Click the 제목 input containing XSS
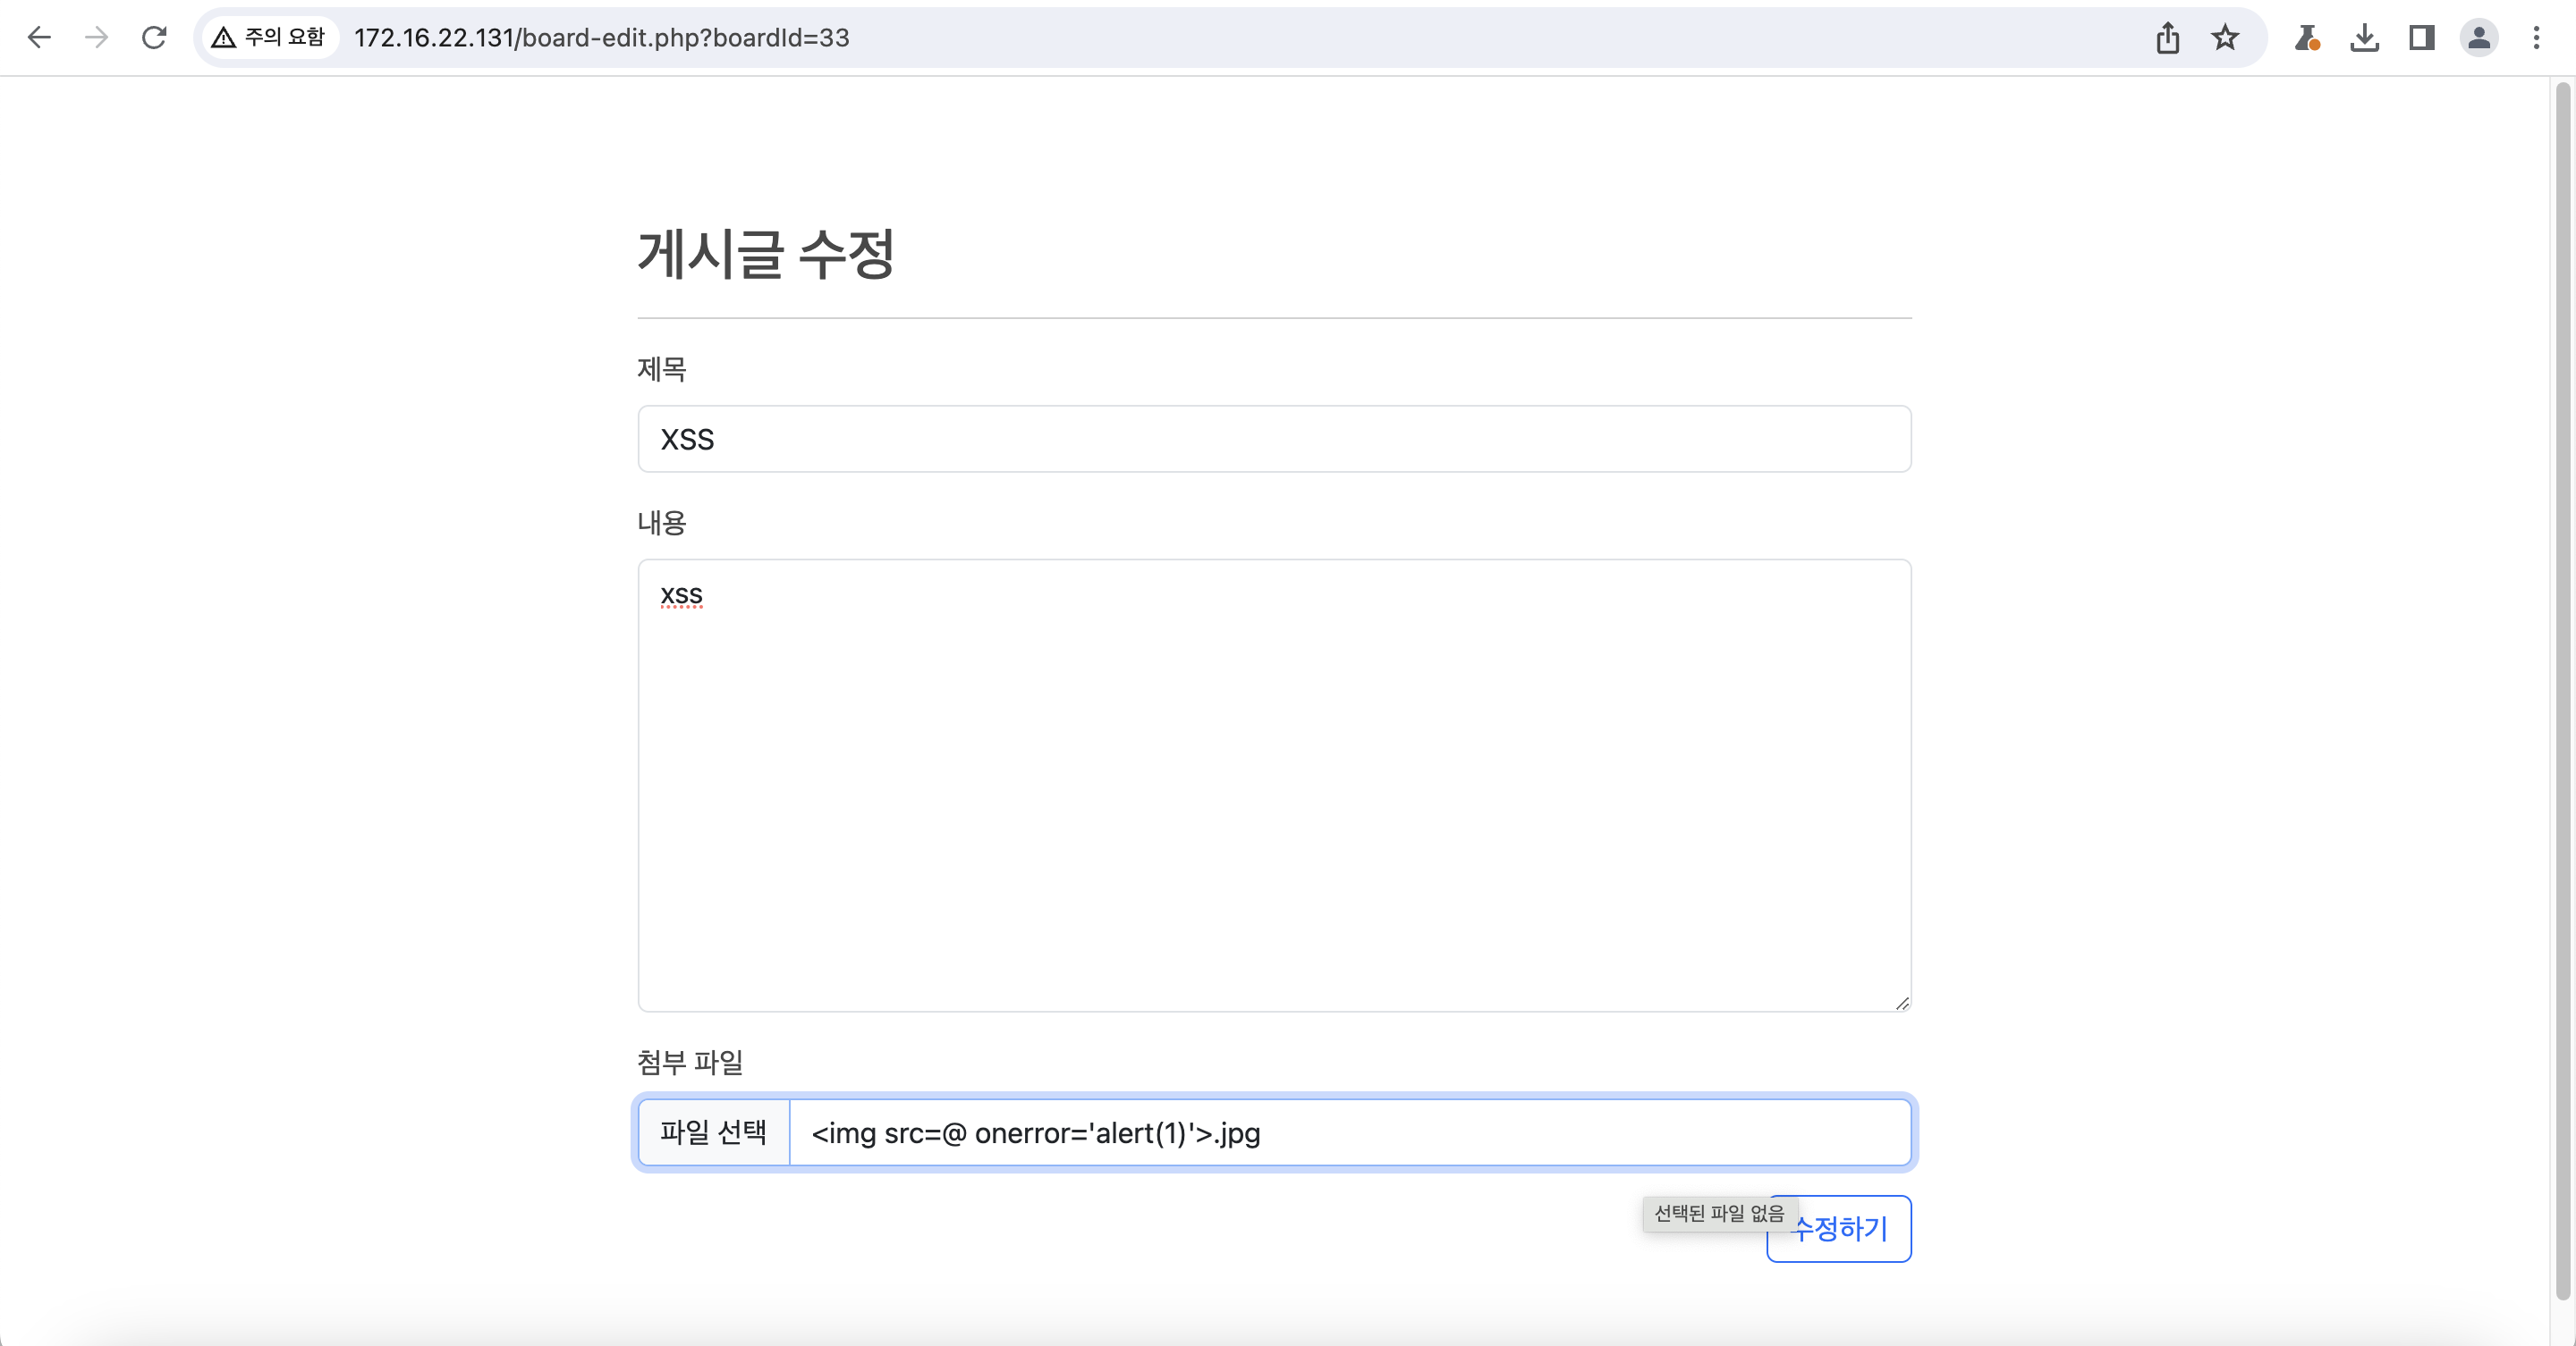 coord(1274,439)
